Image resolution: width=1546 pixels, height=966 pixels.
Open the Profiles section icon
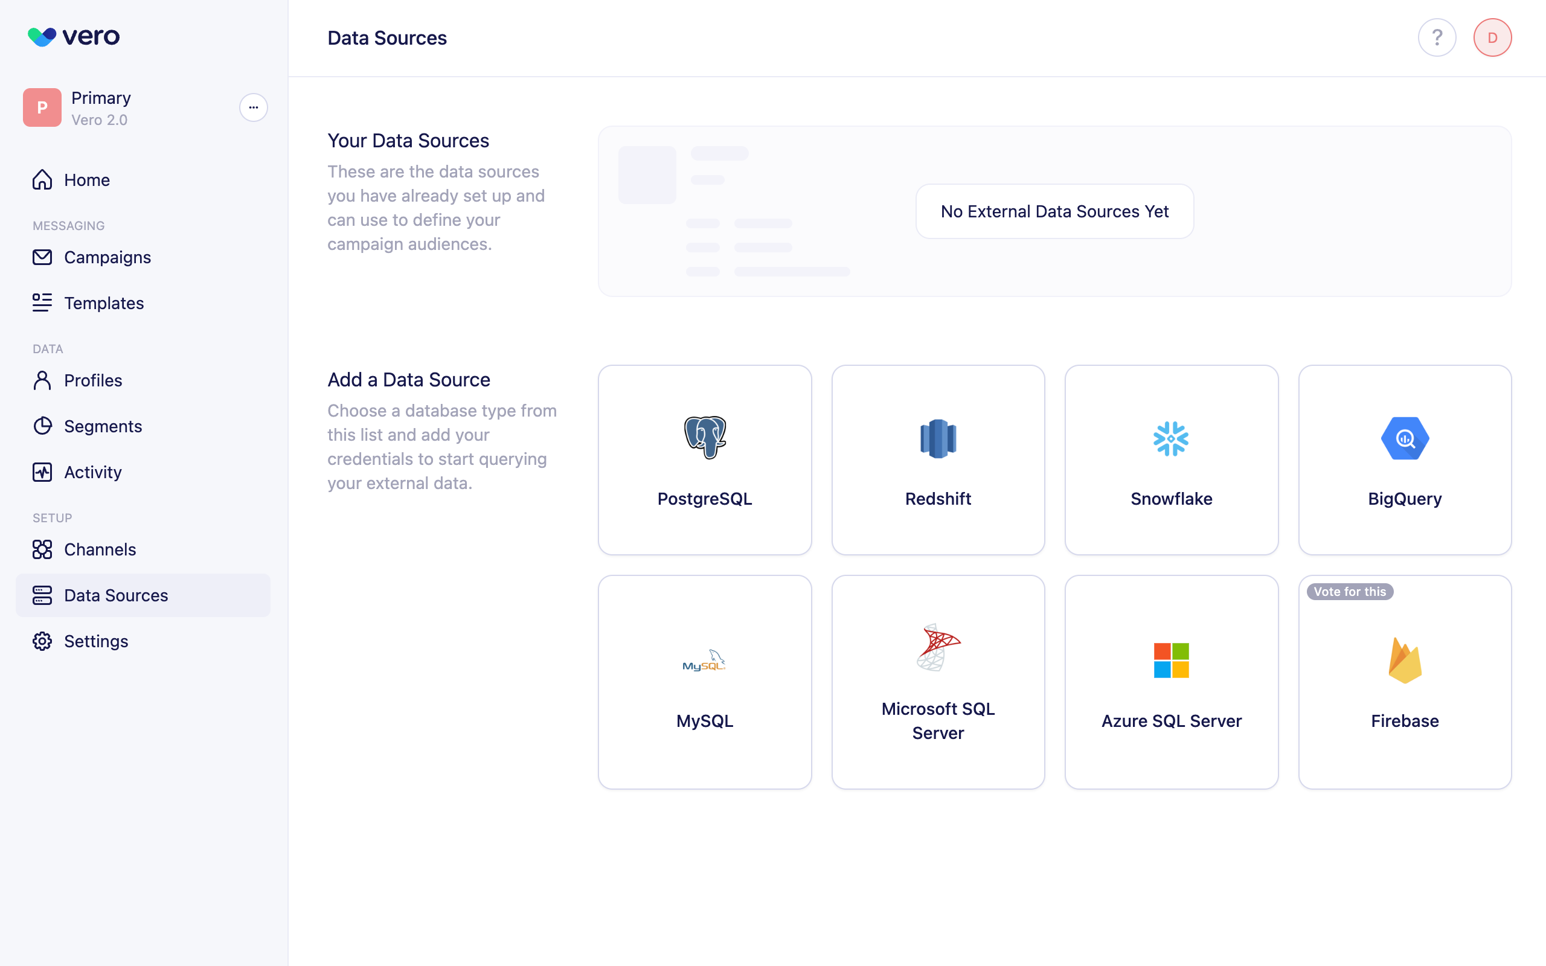pyautogui.click(x=42, y=380)
